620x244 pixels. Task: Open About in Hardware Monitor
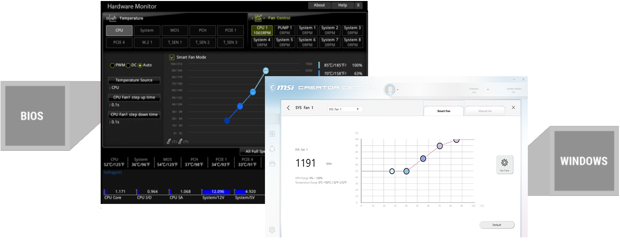pos(320,6)
